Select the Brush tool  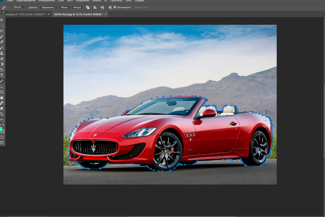(x=2, y=48)
